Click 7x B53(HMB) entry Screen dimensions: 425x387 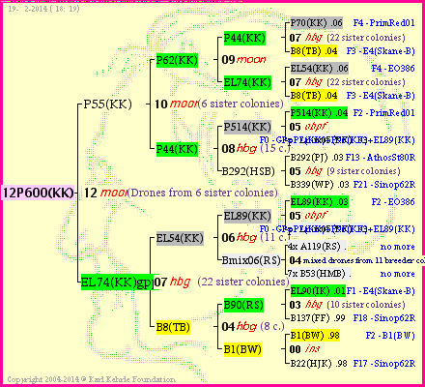(319, 274)
